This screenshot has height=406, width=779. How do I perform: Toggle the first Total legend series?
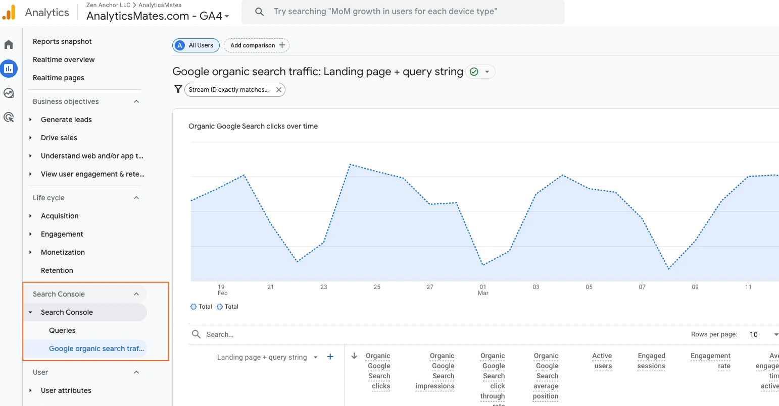[x=202, y=307]
